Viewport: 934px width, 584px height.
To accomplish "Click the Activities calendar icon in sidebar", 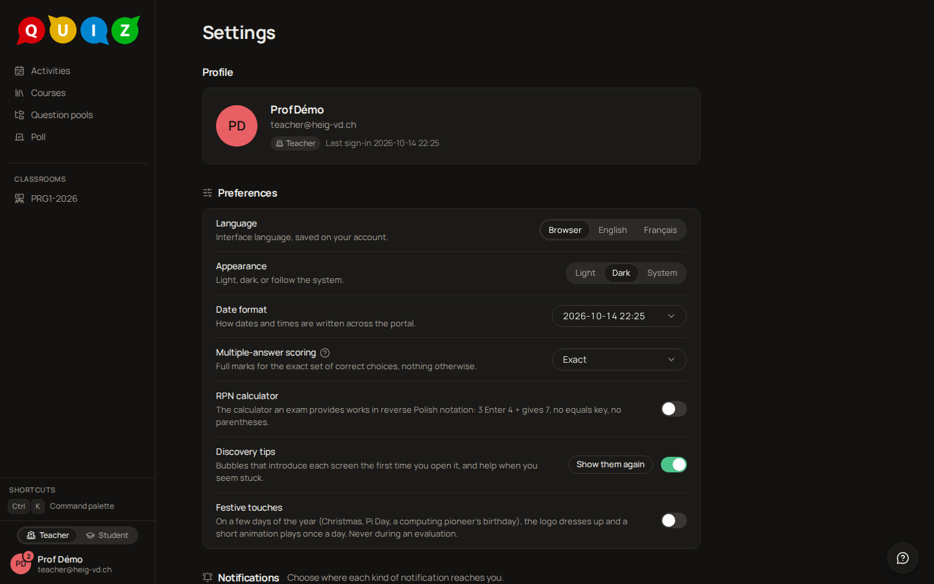I will pos(19,71).
